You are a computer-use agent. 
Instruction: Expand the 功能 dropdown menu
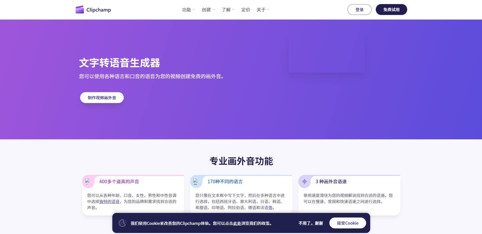click(x=188, y=10)
